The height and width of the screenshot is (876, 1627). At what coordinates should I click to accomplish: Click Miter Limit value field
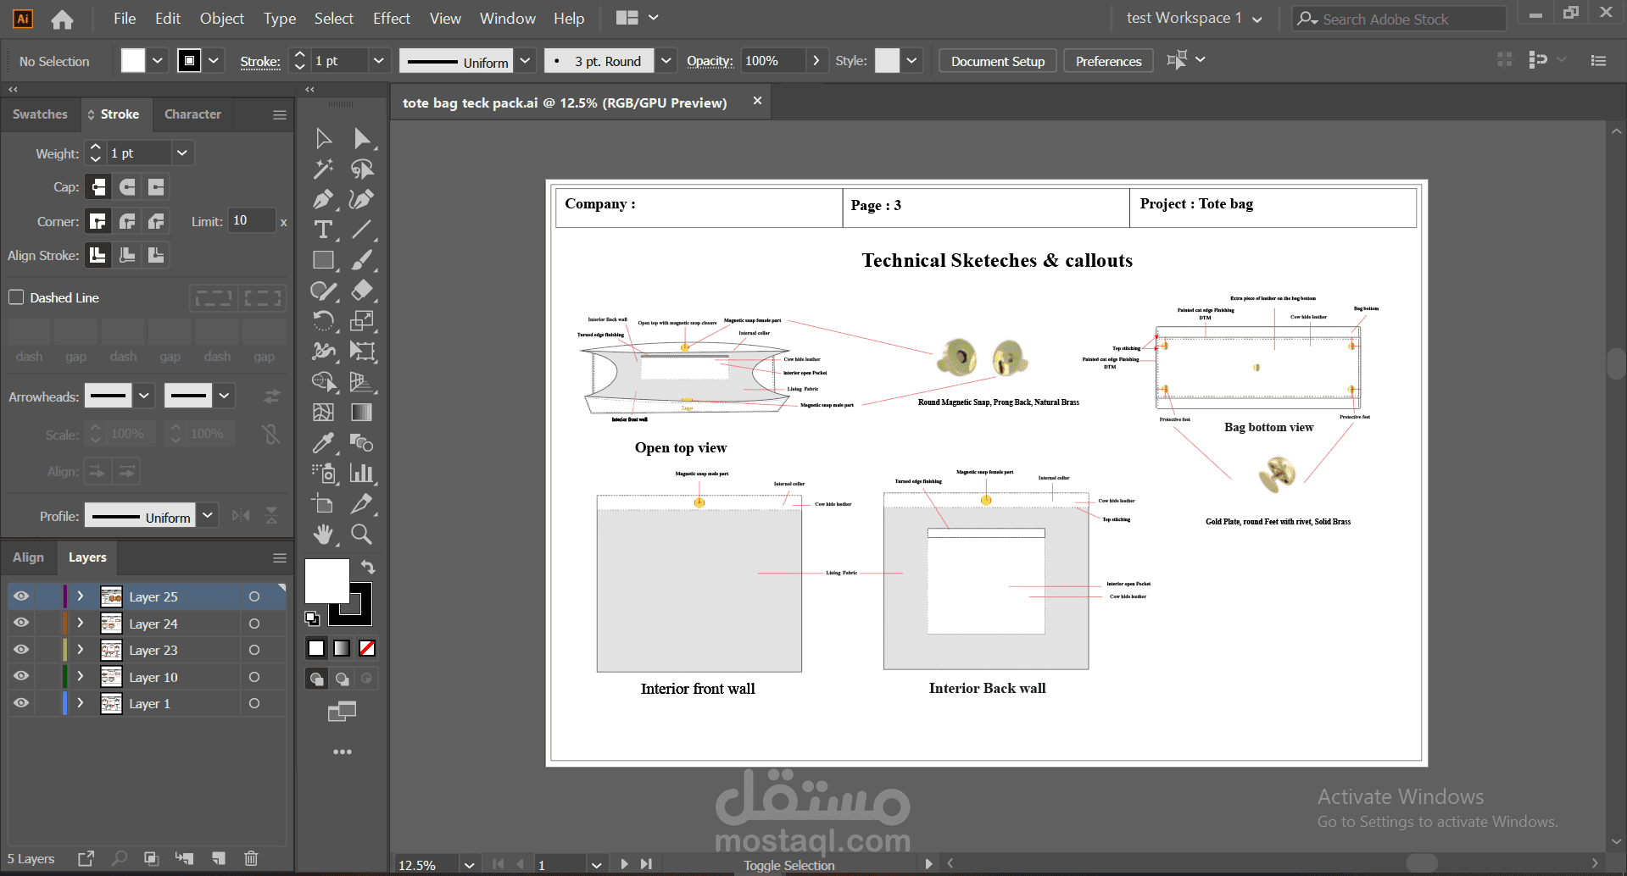[253, 220]
